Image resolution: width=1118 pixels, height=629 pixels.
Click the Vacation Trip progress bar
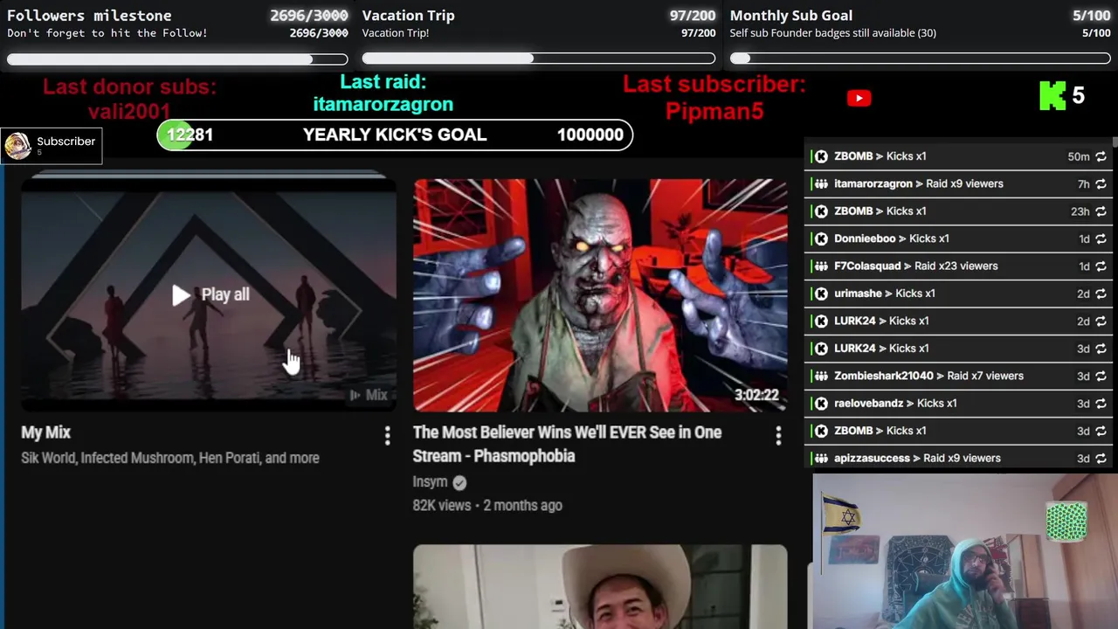pos(539,59)
